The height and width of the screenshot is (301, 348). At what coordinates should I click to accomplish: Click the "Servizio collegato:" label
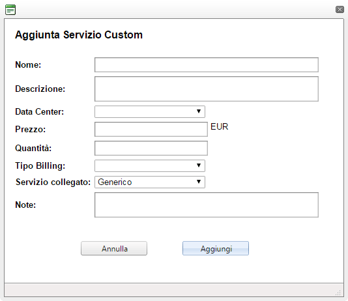point(53,182)
